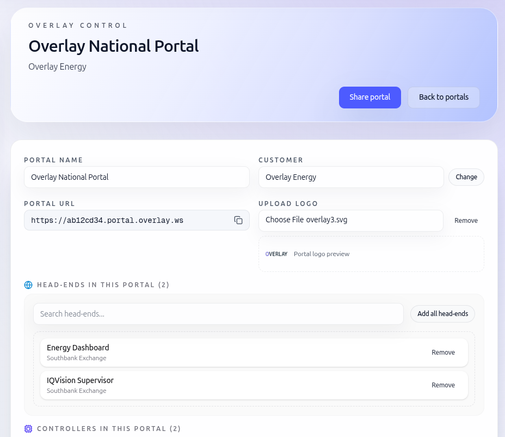Click the Portal URL read-only field
Image resolution: width=505 pixels, height=437 pixels.
tap(128, 220)
